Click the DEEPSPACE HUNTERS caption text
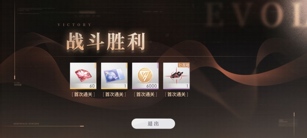 pyautogui.click(x=26, y=124)
